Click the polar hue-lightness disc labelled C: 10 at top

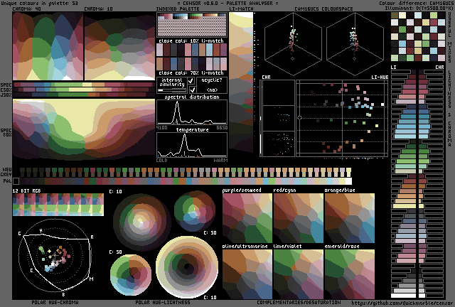[x=141, y=222]
